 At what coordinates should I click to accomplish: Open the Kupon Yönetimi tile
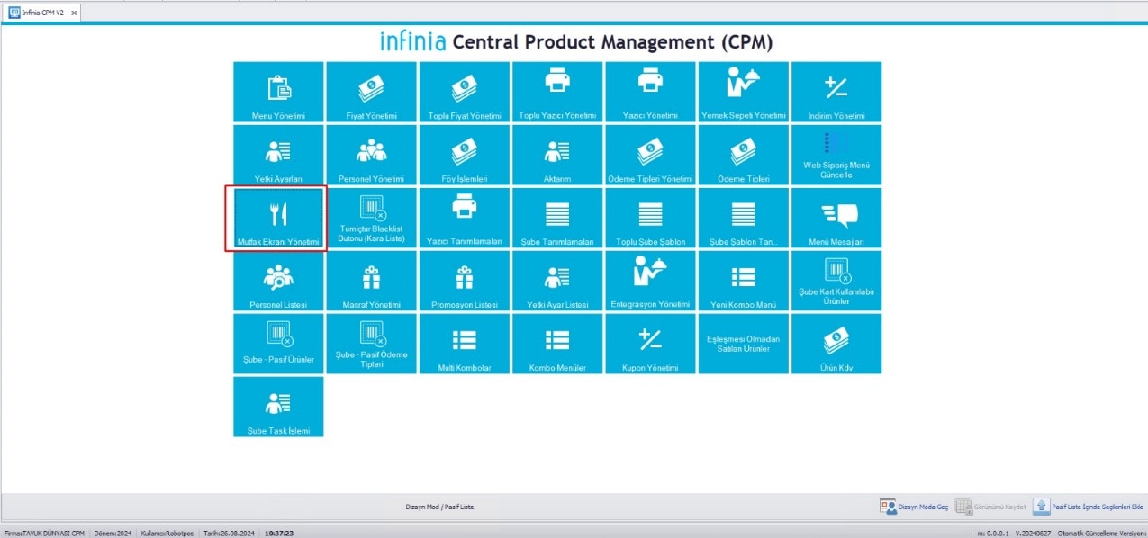pyautogui.click(x=650, y=344)
